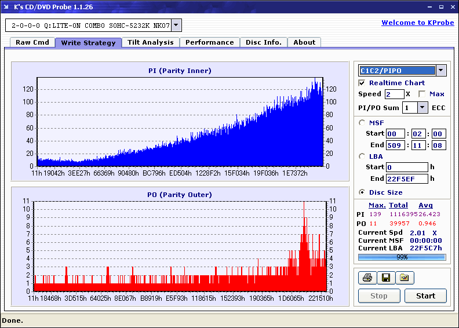Click the Max. column header link
Viewport: 459px width, 328px height.
(377, 205)
